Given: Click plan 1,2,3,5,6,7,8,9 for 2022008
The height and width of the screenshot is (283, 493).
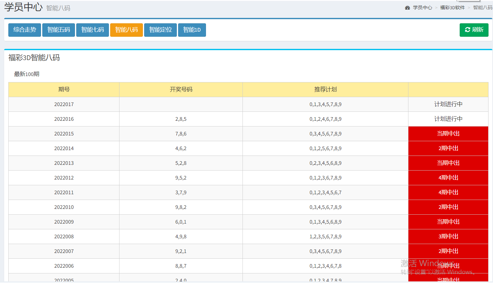Looking at the screenshot, I should pos(325,237).
